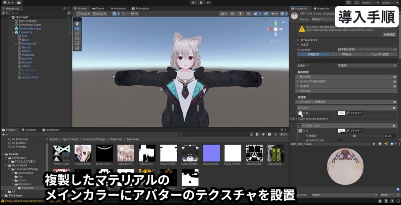Click the Play button

pyautogui.click(x=193, y=3)
